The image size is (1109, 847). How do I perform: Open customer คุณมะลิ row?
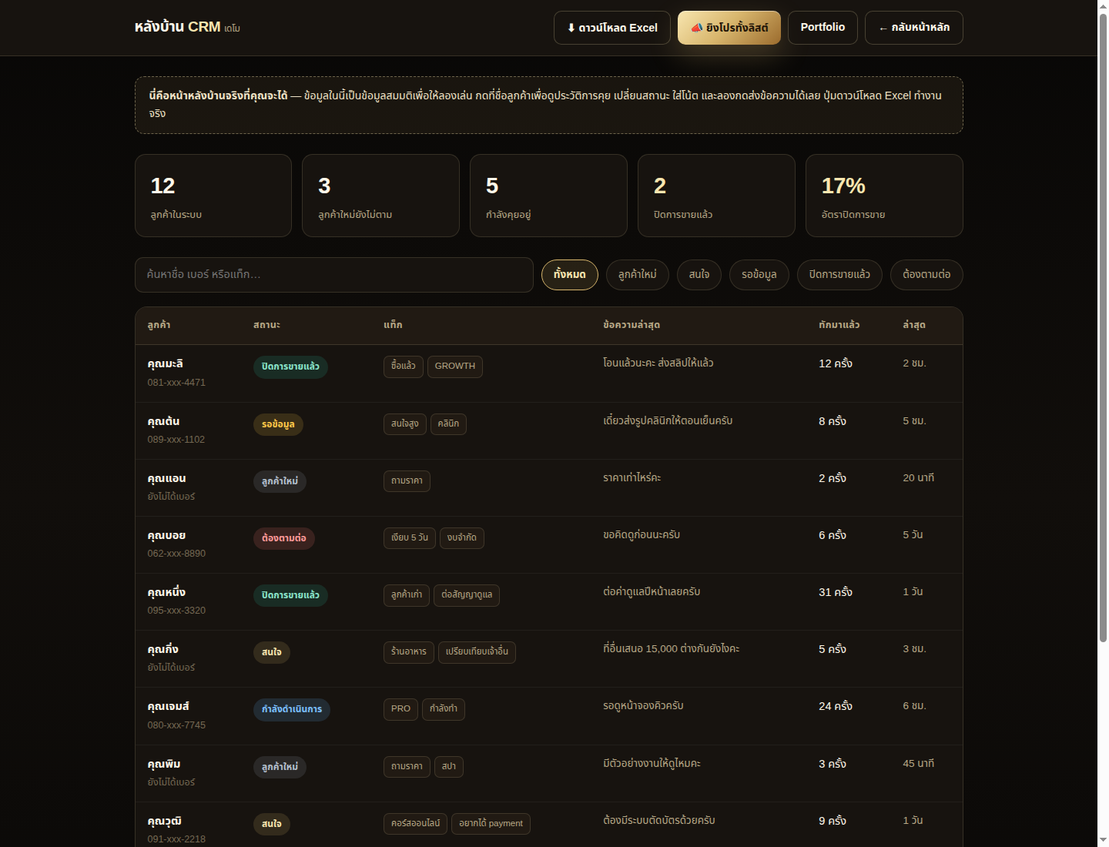click(x=549, y=373)
